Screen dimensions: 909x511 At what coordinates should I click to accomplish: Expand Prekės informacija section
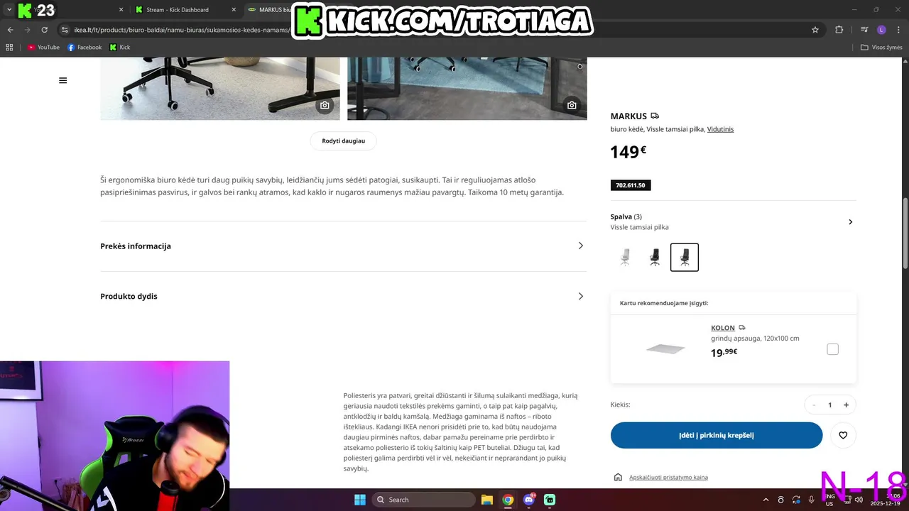(343, 246)
